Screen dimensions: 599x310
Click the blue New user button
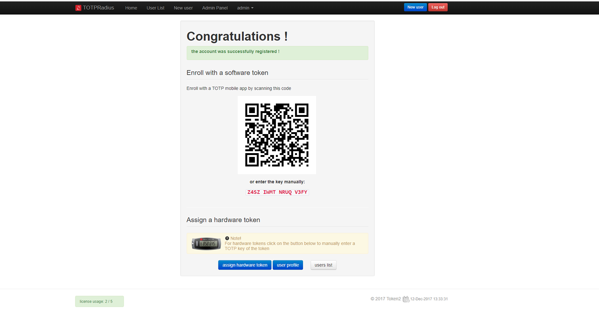pos(415,7)
